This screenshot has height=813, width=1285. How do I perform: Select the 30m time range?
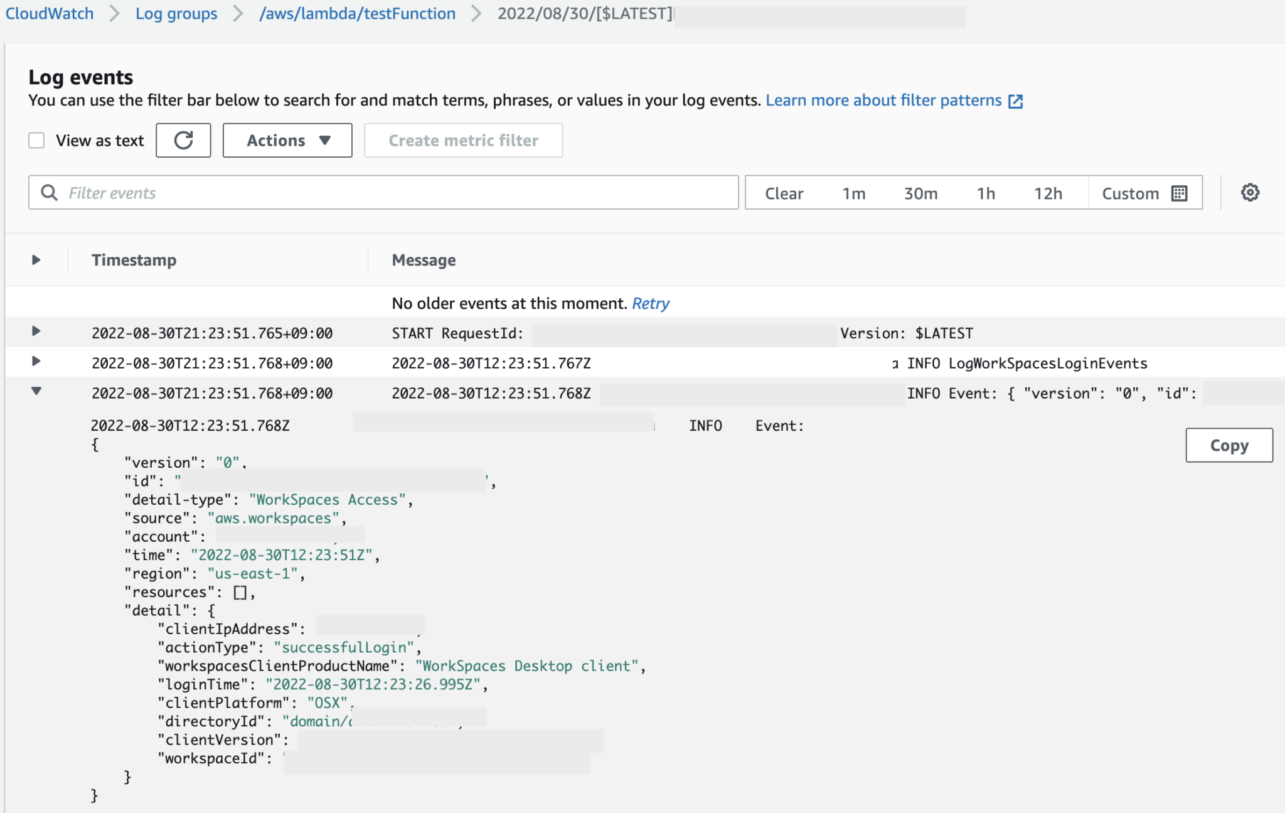pos(920,193)
